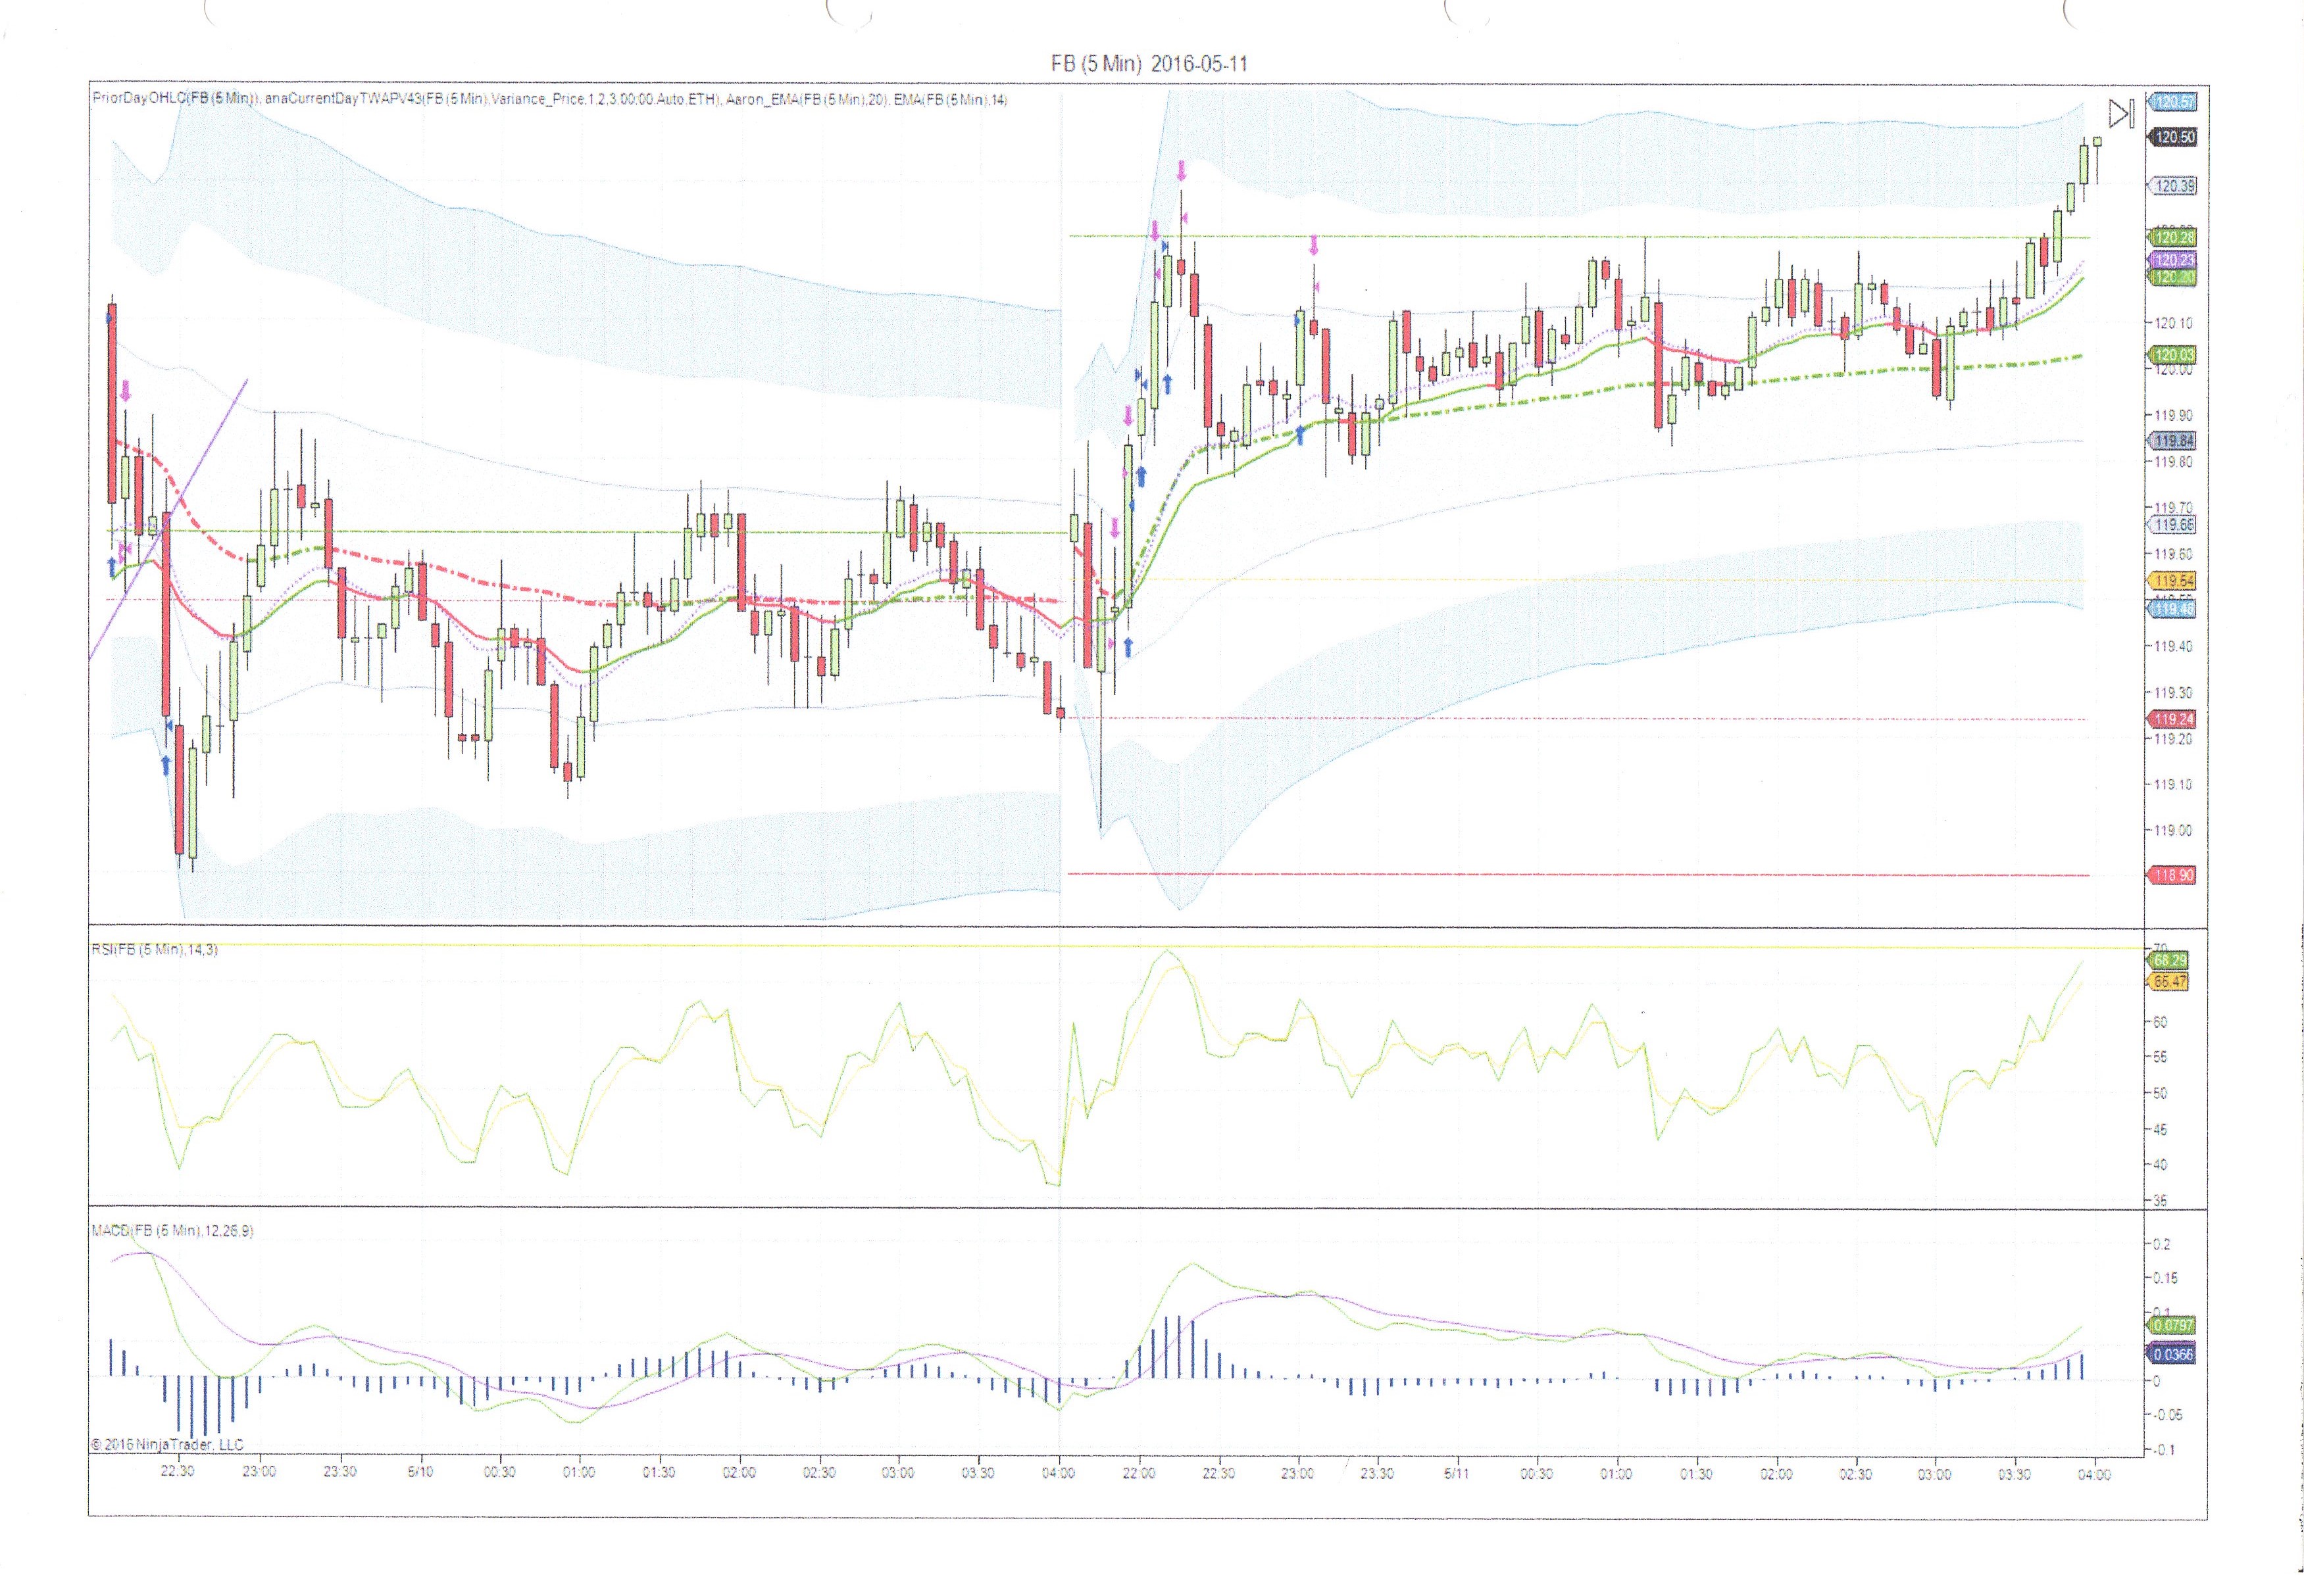Click the white 120.39 price marker

[2173, 186]
